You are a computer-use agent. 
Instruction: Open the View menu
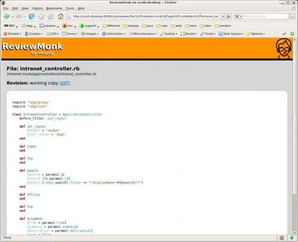[x=25, y=9]
